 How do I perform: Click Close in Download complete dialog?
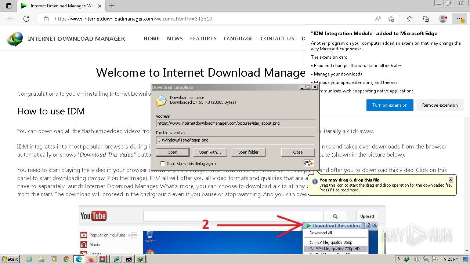(298, 152)
